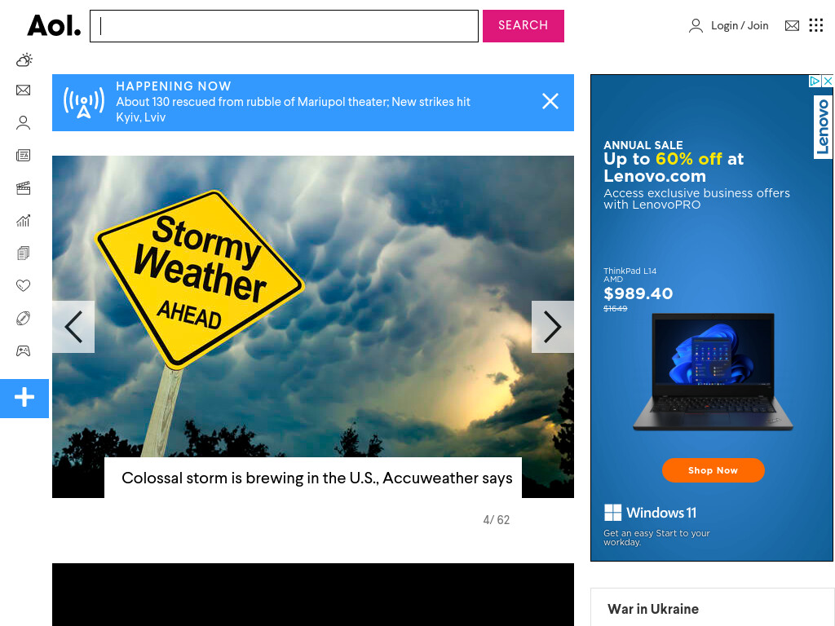Click the Aol. logo

(x=54, y=25)
